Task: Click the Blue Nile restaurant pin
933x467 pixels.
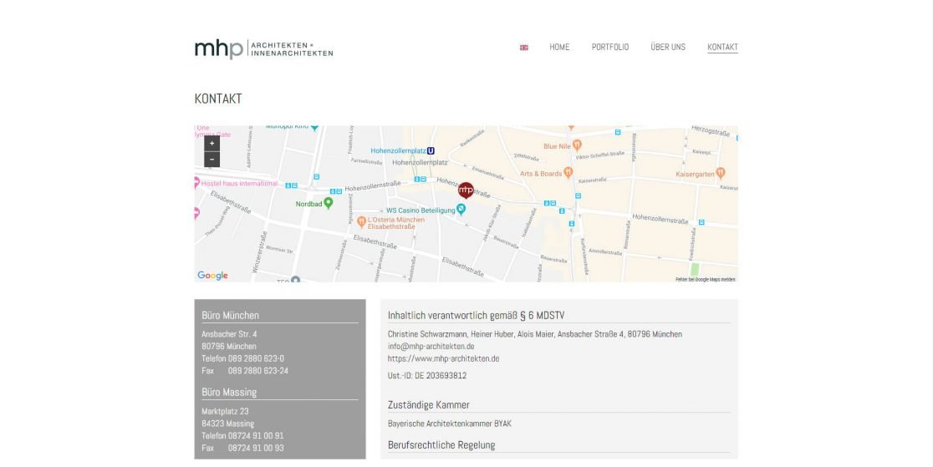Action: [x=577, y=145]
